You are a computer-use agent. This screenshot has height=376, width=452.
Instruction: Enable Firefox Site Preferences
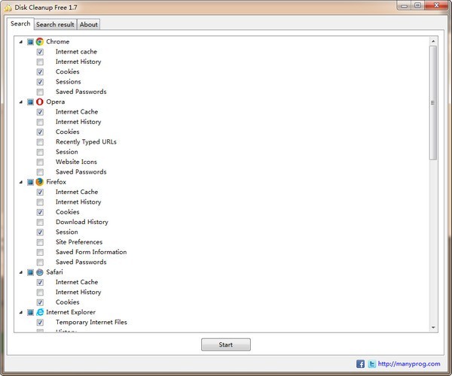(40, 242)
